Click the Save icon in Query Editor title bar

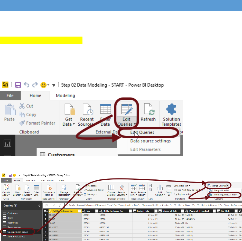[10, 175]
